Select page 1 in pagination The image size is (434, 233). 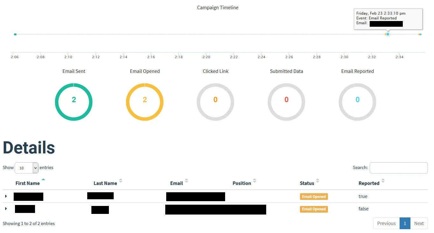[405, 223]
